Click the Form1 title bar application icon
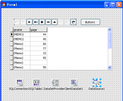Viewport: 123px width, 101px height. pos(4,4)
